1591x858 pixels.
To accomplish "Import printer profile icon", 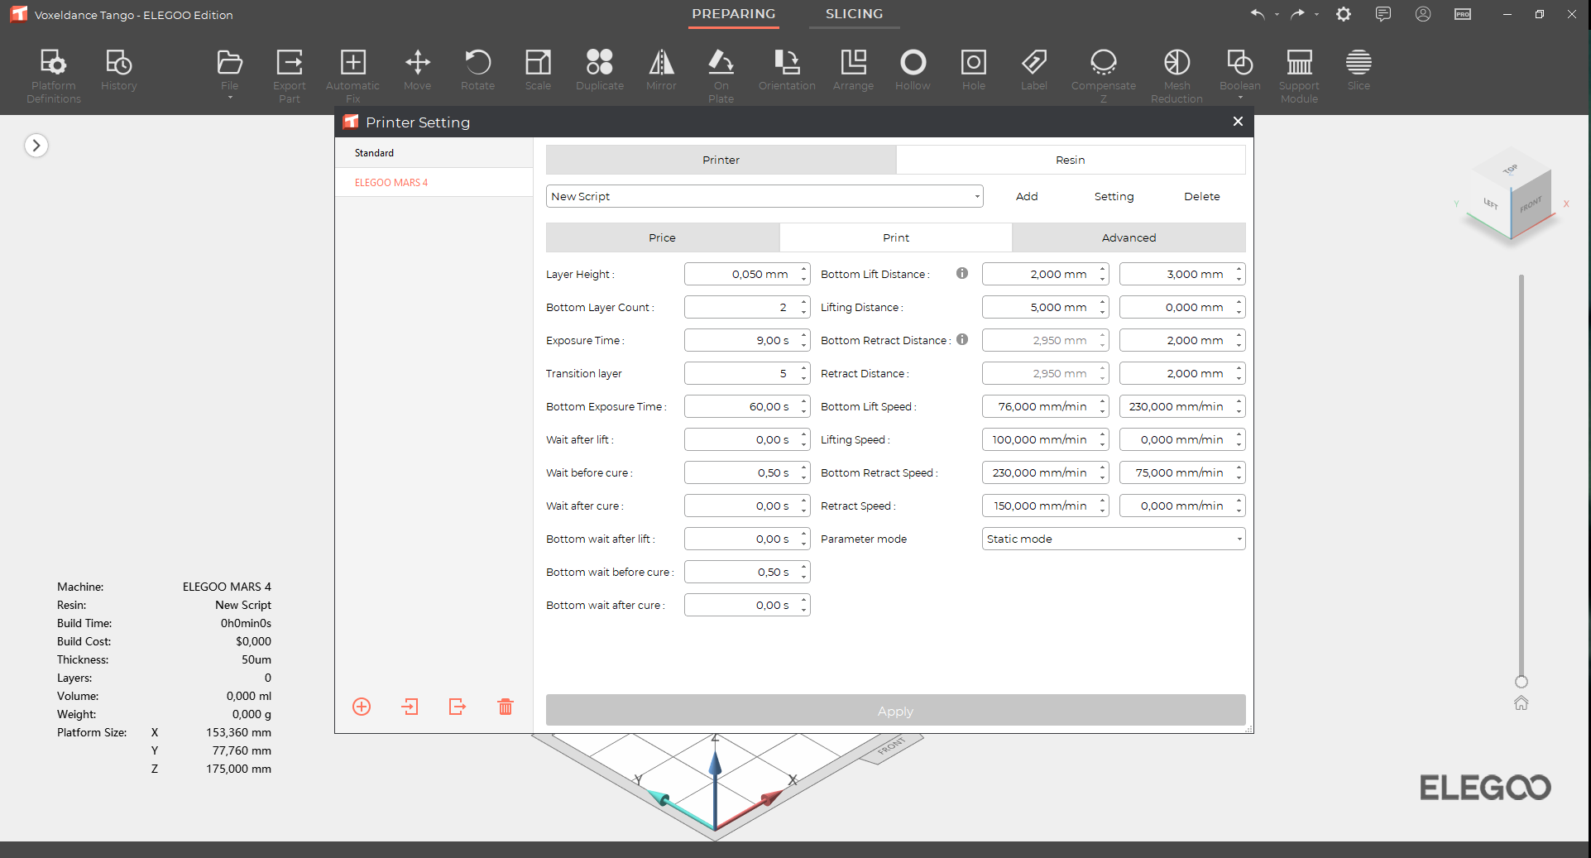I will [410, 707].
